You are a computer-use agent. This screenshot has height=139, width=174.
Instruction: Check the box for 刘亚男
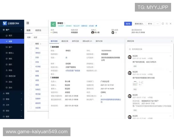pyautogui.click(x=31, y=108)
